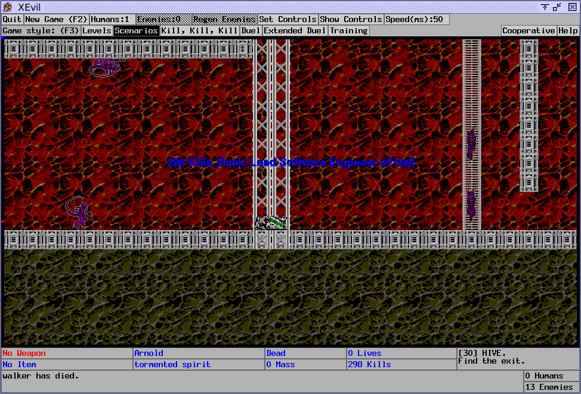Click the upper alien climbing the ladder
Viewport: 581px width, 394px height.
pos(471,144)
